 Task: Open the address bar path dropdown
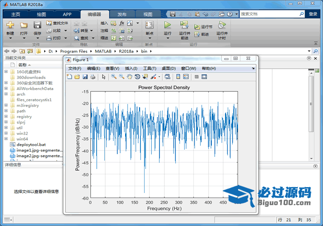click(x=309, y=51)
